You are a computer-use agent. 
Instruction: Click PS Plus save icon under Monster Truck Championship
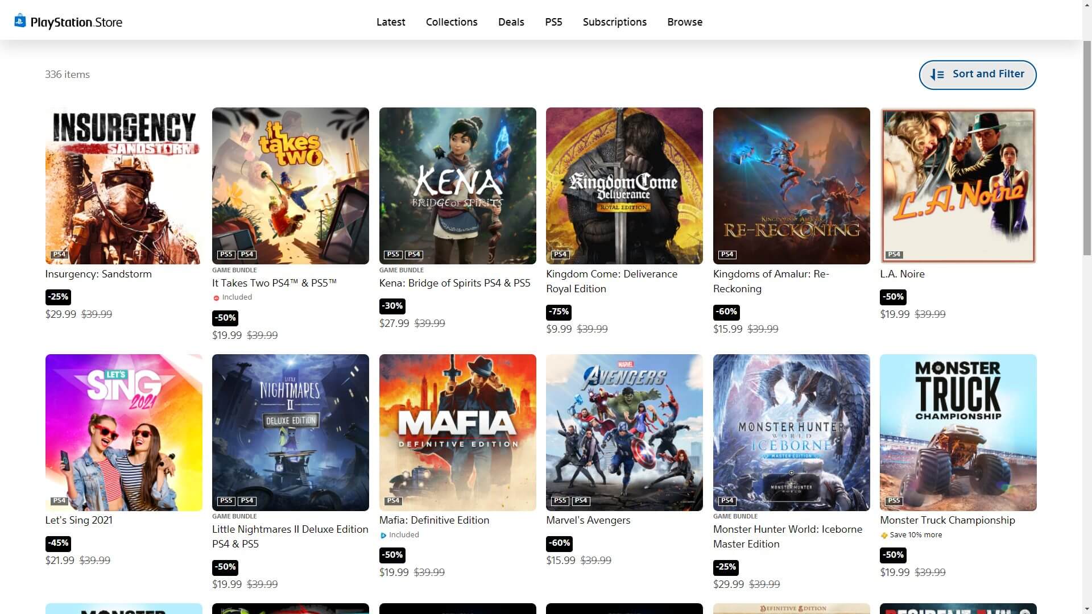(884, 536)
